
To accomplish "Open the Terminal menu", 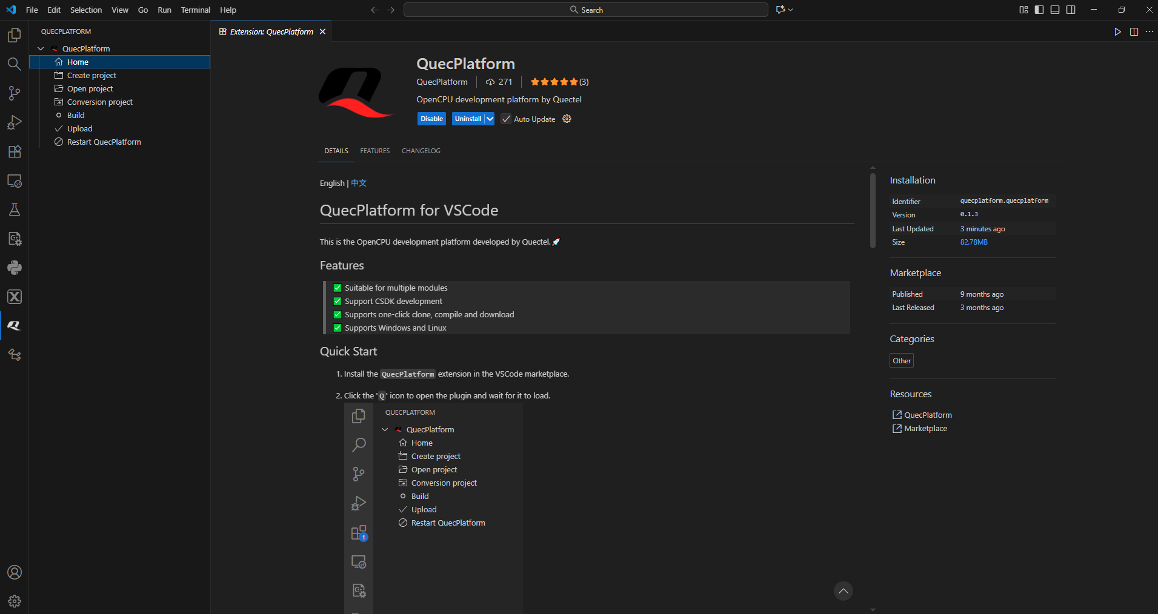I will (195, 10).
